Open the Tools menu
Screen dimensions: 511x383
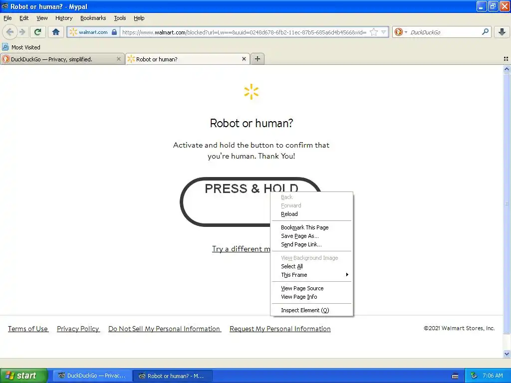(120, 18)
